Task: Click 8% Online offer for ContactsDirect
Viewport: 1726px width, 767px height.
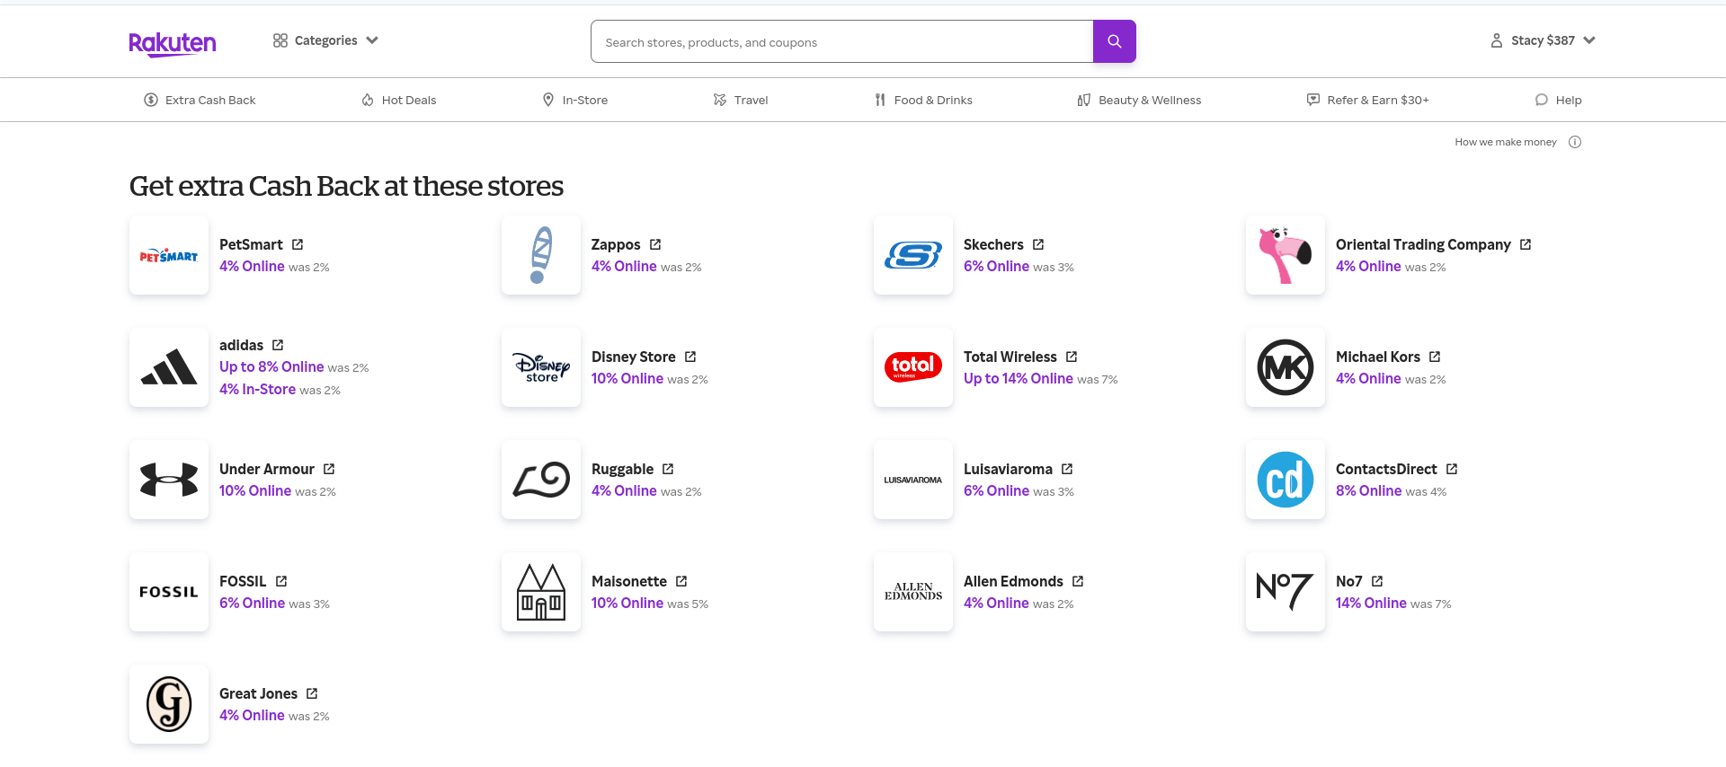Action: (1368, 491)
